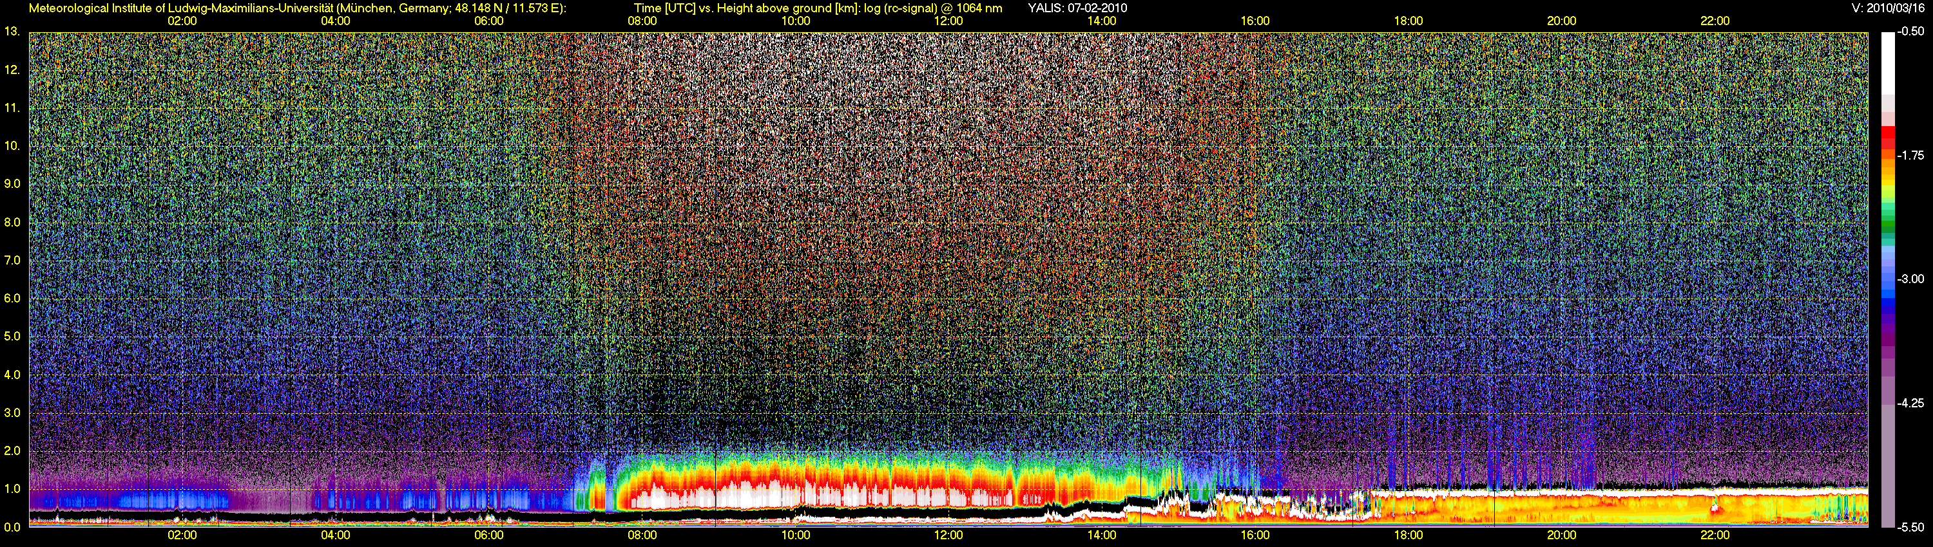Click the 4.0 height axis label
Image resolution: width=1933 pixels, height=547 pixels.
[12, 375]
